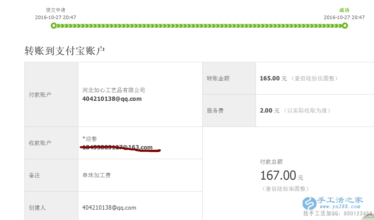The height and width of the screenshot is (220, 374).
Task: Click the recipient name *迎春
Action: click(x=90, y=139)
